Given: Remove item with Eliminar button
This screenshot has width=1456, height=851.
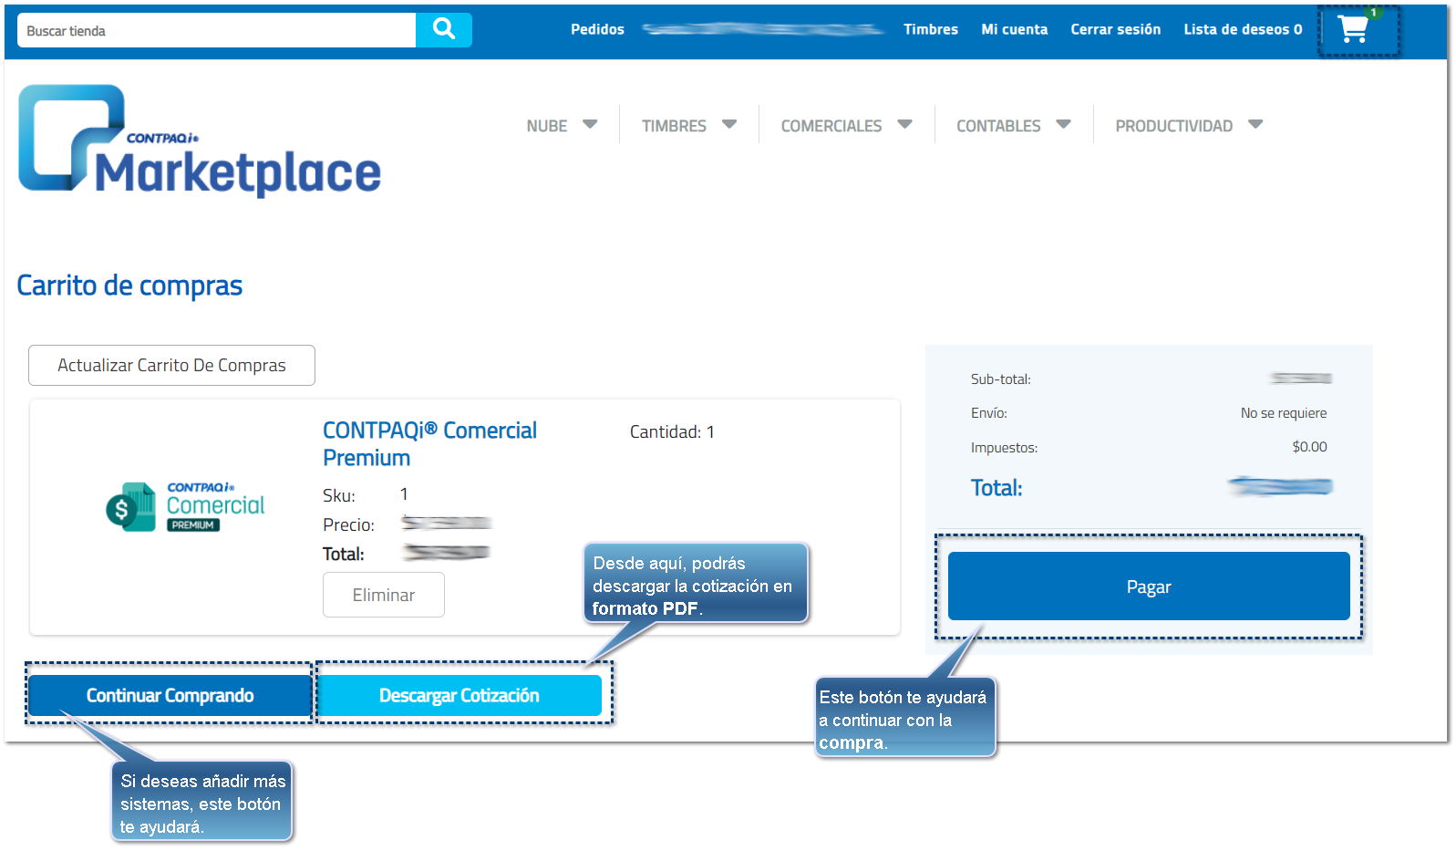Looking at the screenshot, I should (x=384, y=595).
